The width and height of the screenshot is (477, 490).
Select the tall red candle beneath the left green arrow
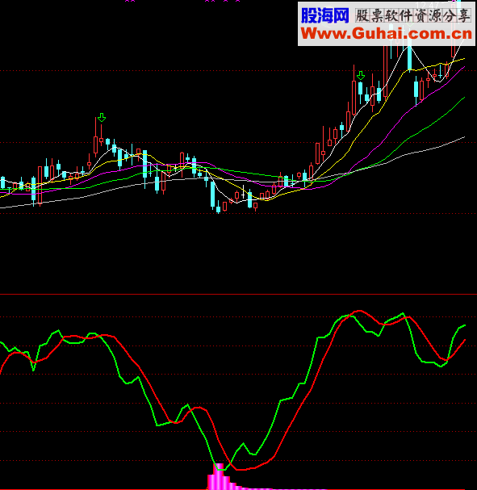[95, 137]
